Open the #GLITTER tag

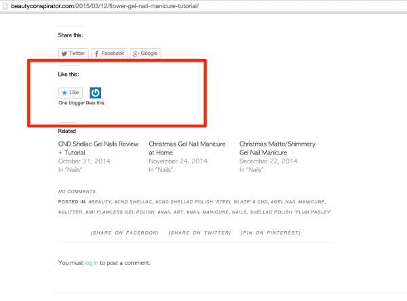(70, 212)
